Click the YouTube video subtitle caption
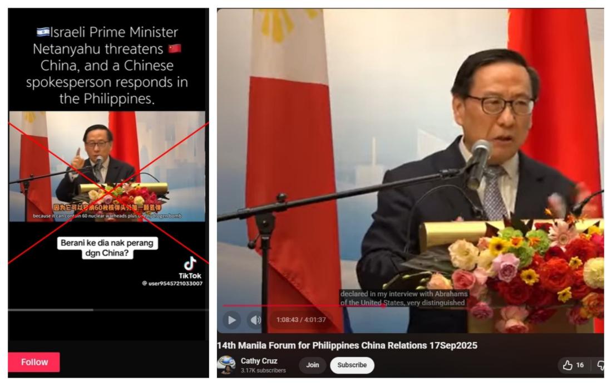Image resolution: width=612 pixels, height=386 pixels. 403,298
